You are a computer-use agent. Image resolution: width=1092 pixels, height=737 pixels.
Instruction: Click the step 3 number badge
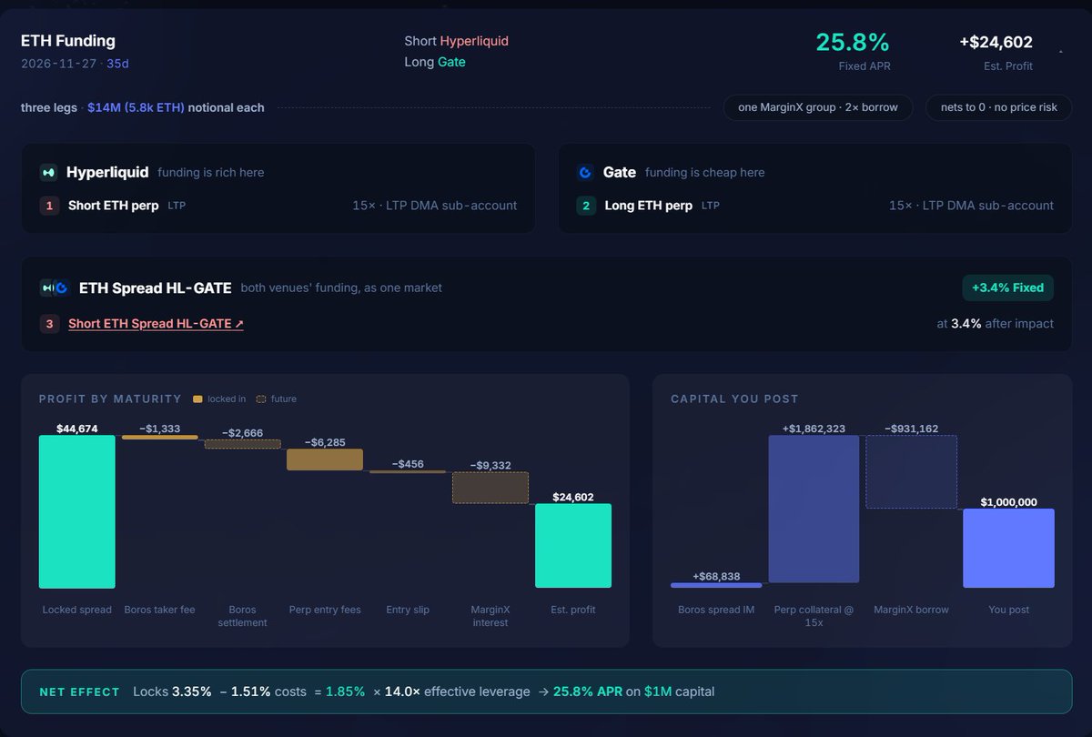49,323
